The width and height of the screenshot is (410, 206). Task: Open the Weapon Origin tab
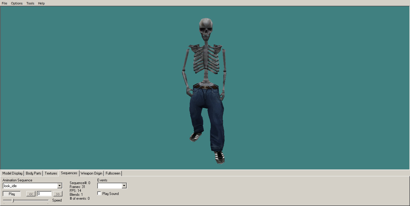pyautogui.click(x=91, y=173)
